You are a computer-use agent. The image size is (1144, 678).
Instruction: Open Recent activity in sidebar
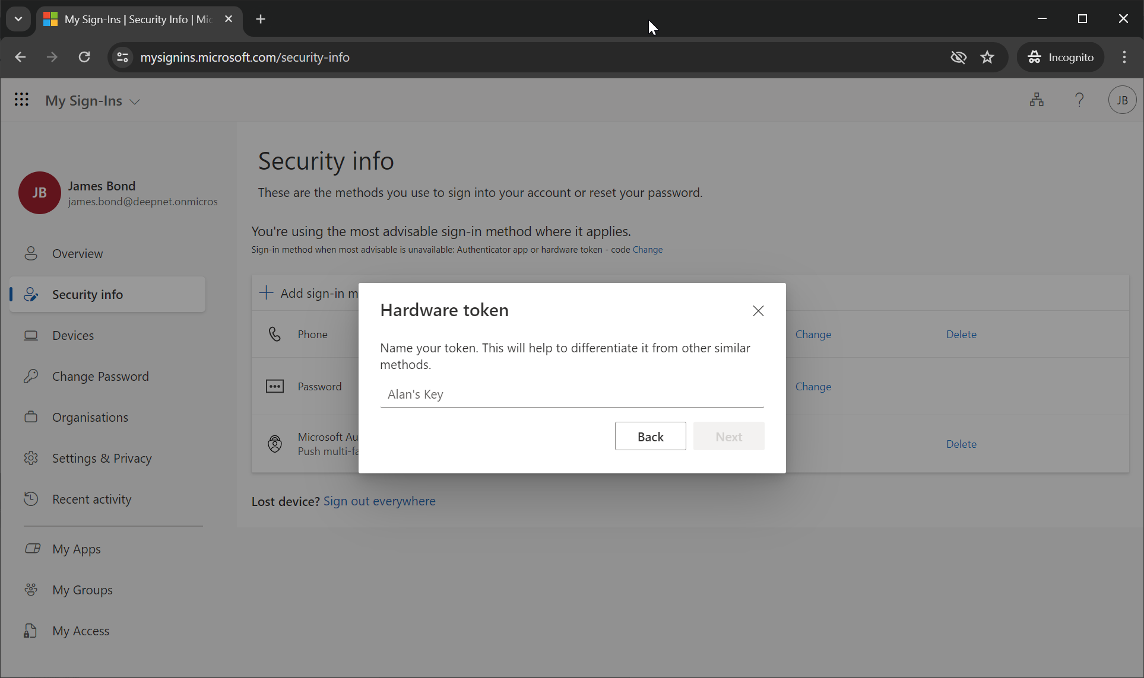[91, 499]
